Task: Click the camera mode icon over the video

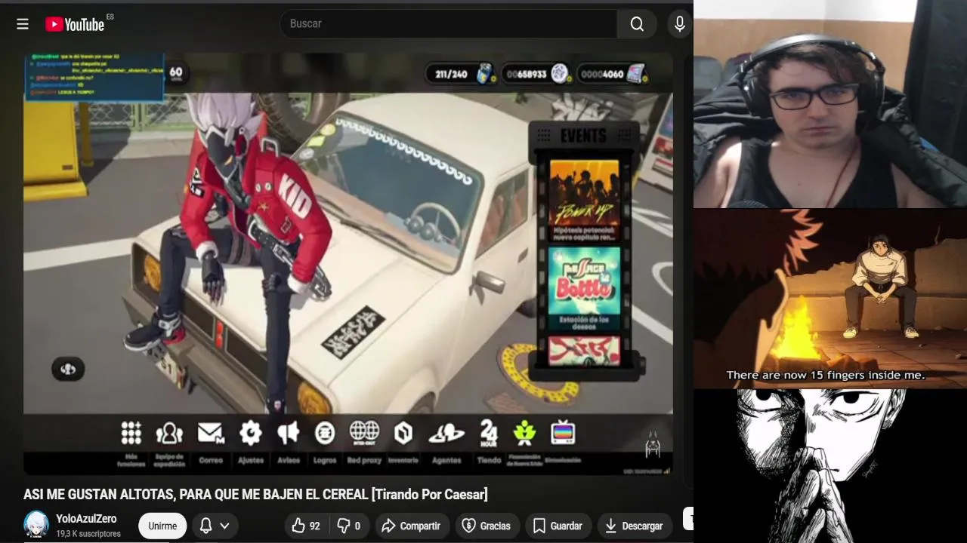Action: click(x=68, y=369)
